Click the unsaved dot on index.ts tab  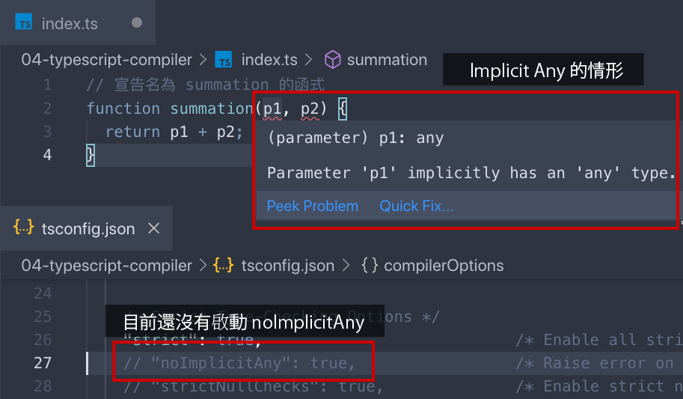(x=137, y=22)
